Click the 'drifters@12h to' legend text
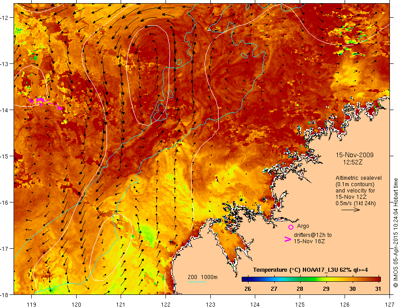This screenshot has width=399, height=308. click(313, 235)
